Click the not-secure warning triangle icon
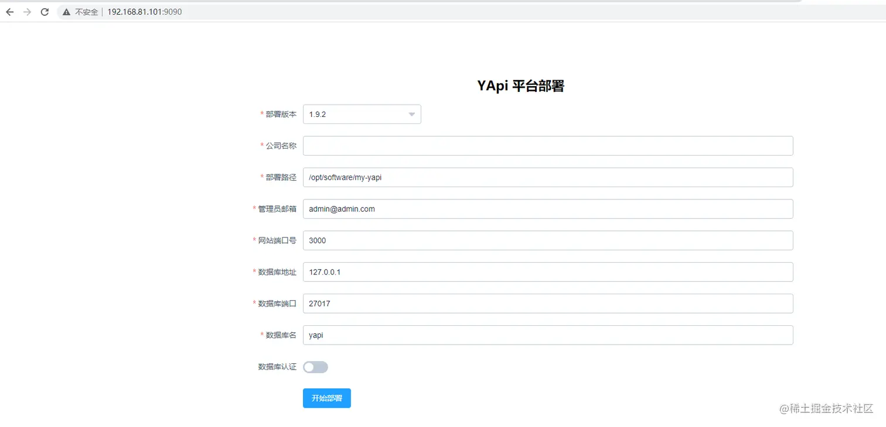Screen dimensions: 886x427 tap(67, 12)
